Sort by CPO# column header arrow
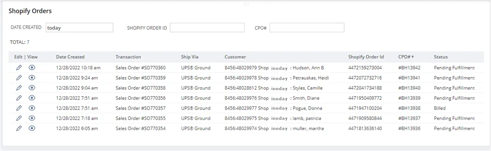 (x=412, y=57)
